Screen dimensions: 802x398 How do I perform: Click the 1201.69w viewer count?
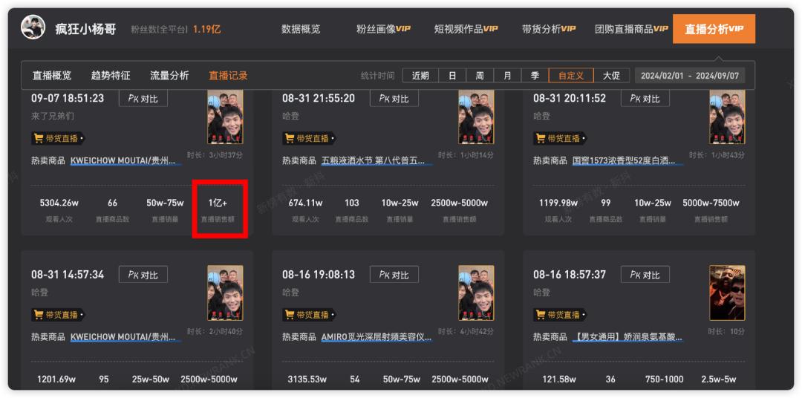pyautogui.click(x=56, y=379)
